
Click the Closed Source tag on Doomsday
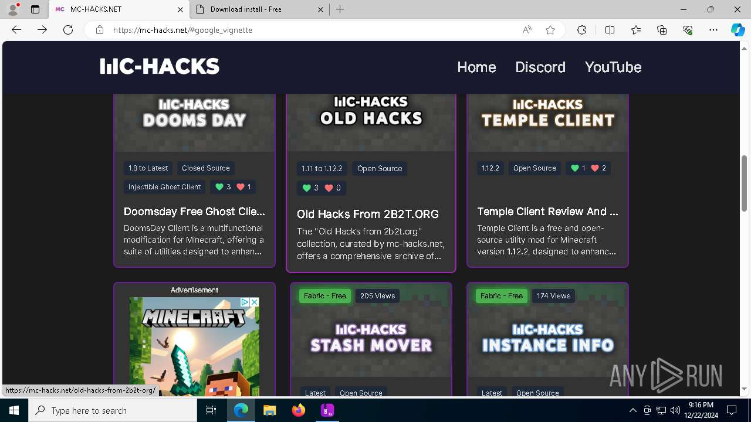click(205, 168)
